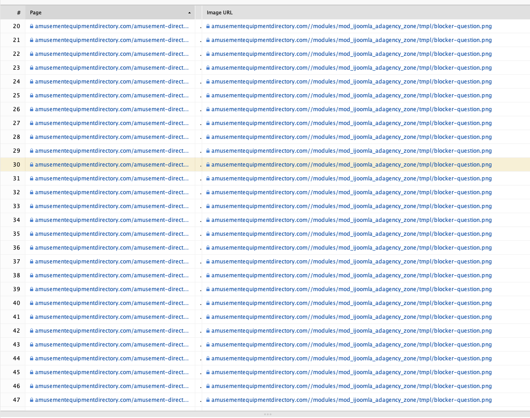
Task: Open the blocker-question.png link in row 25
Action: [x=351, y=96]
